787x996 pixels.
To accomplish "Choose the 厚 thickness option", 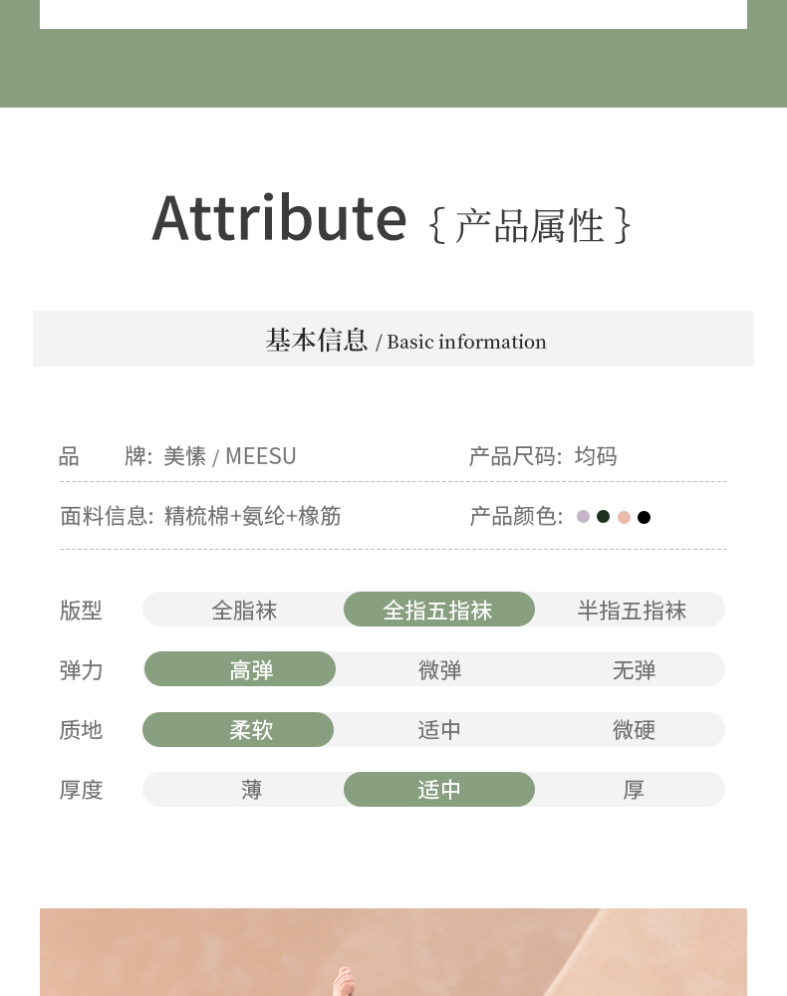I will (x=634, y=789).
